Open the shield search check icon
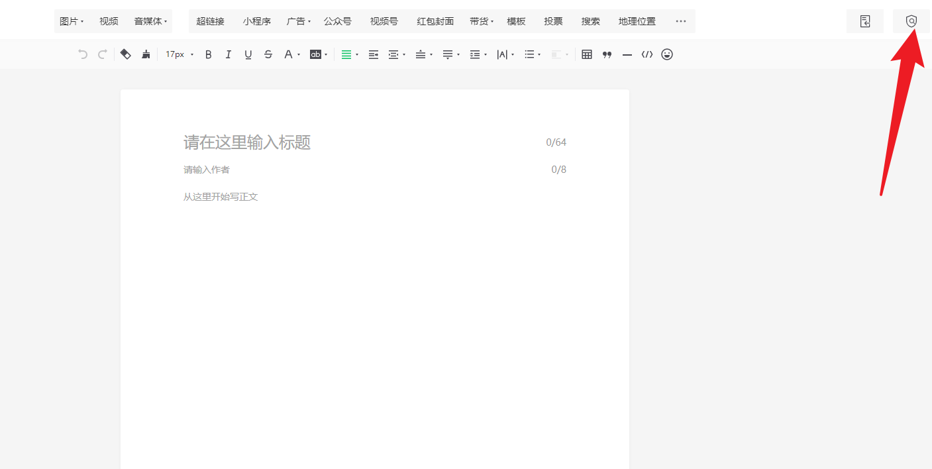Image resolution: width=932 pixels, height=469 pixels. 911,21
